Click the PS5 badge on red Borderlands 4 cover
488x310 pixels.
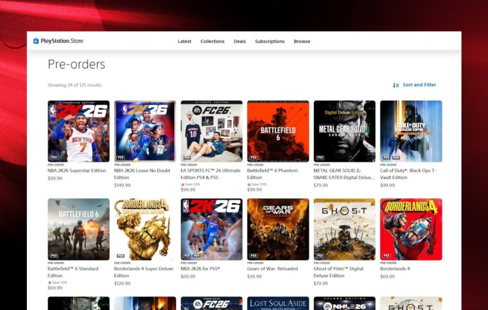pyautogui.click(x=387, y=255)
